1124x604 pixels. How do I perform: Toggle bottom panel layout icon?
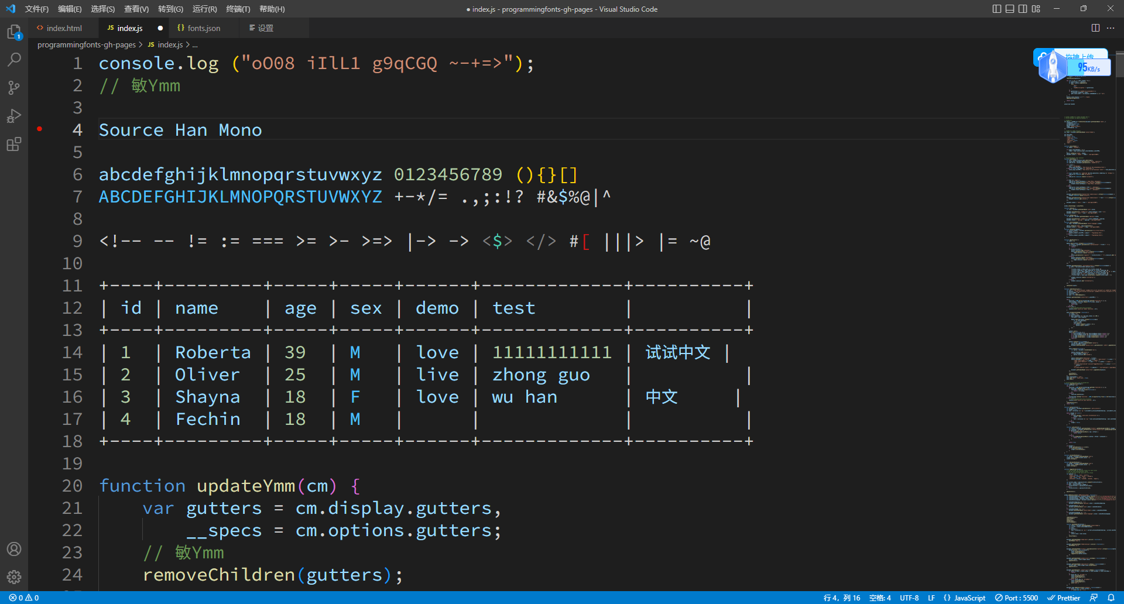(1010, 9)
